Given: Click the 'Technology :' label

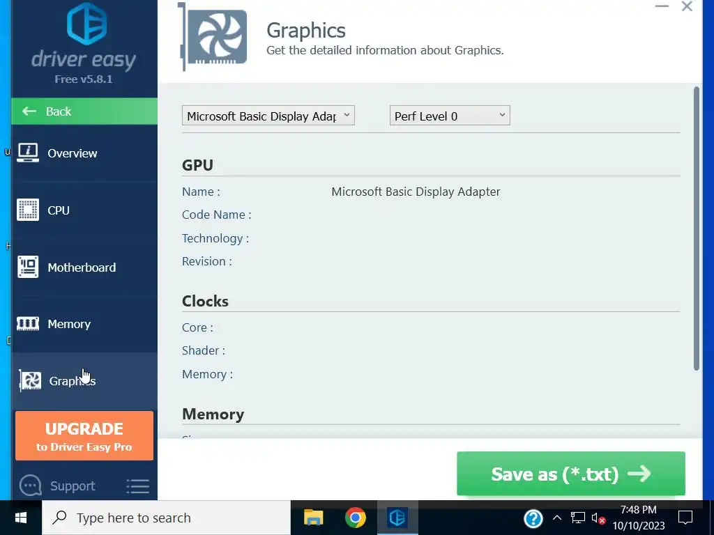Looking at the screenshot, I should (x=215, y=238).
